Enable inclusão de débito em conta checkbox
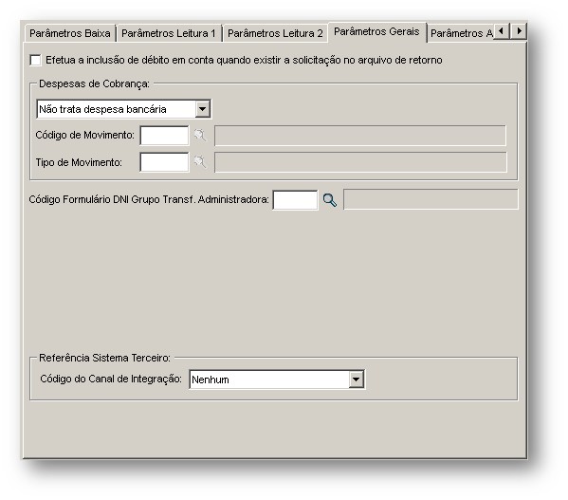Screen dimensions: 568x500 [x=35, y=60]
